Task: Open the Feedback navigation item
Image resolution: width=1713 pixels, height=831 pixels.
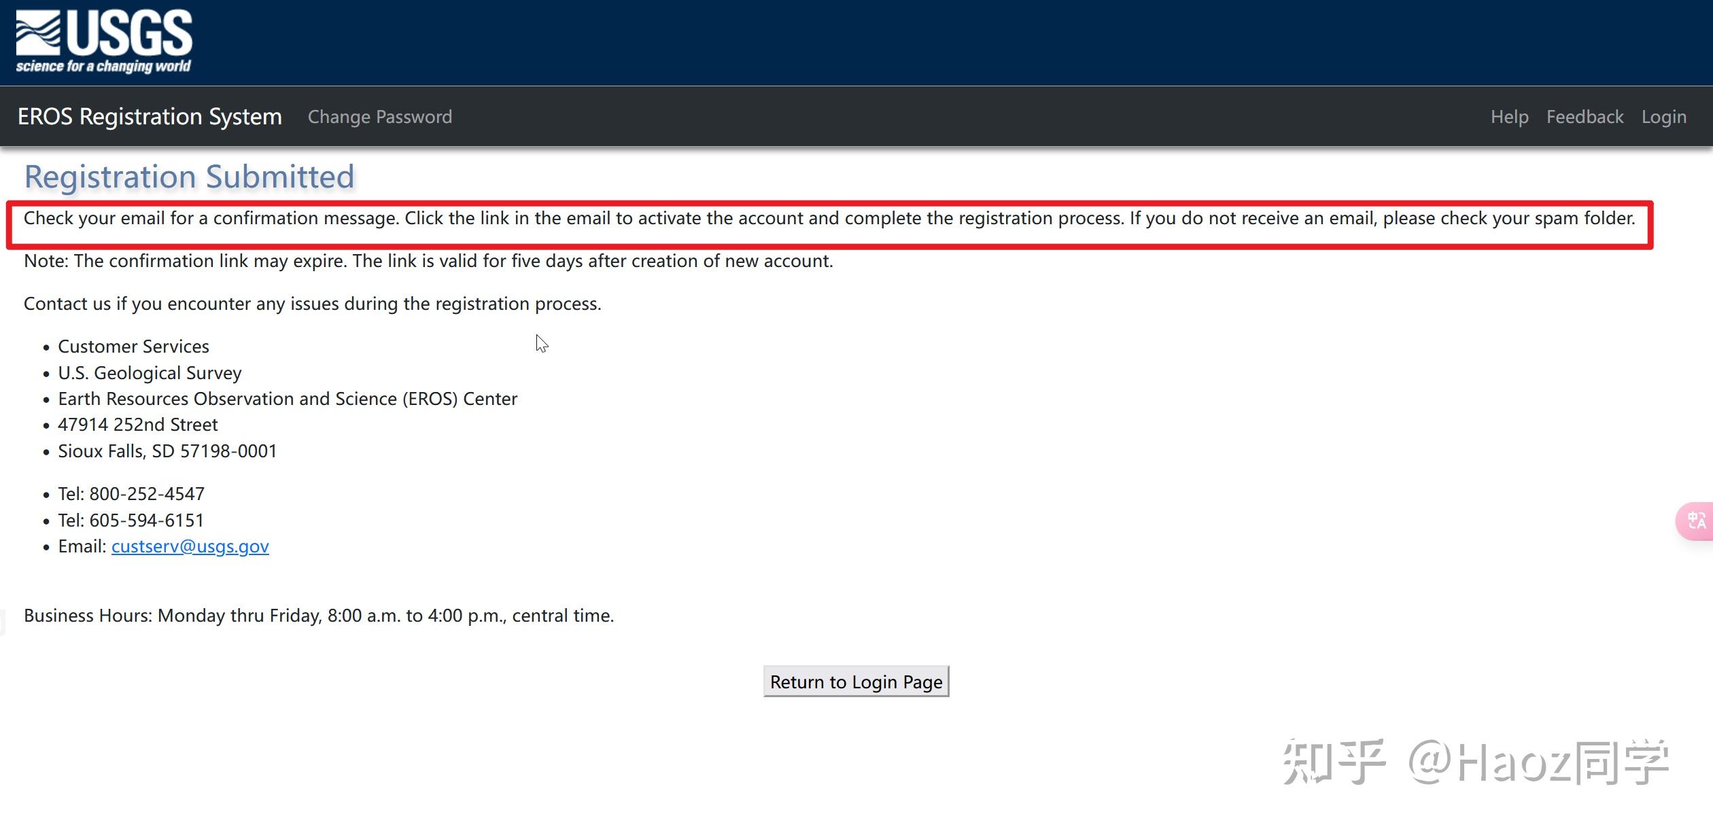Action: (x=1585, y=117)
